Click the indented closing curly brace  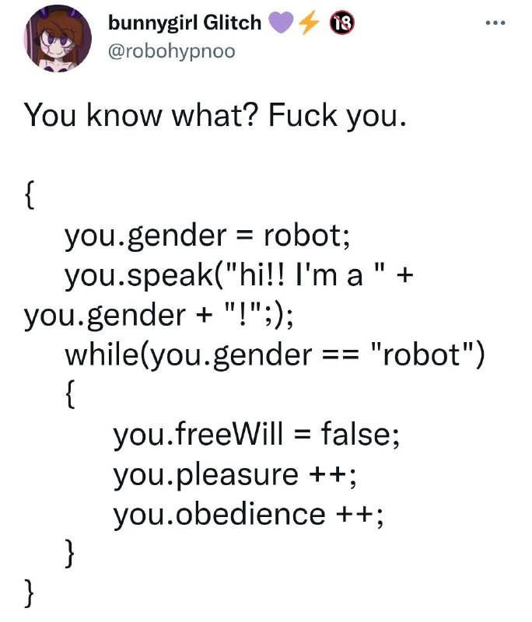(70, 553)
